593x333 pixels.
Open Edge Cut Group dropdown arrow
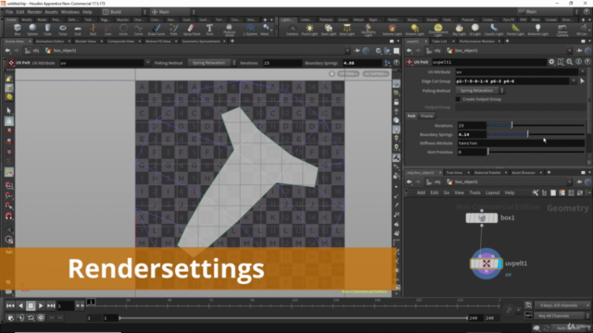click(574, 81)
